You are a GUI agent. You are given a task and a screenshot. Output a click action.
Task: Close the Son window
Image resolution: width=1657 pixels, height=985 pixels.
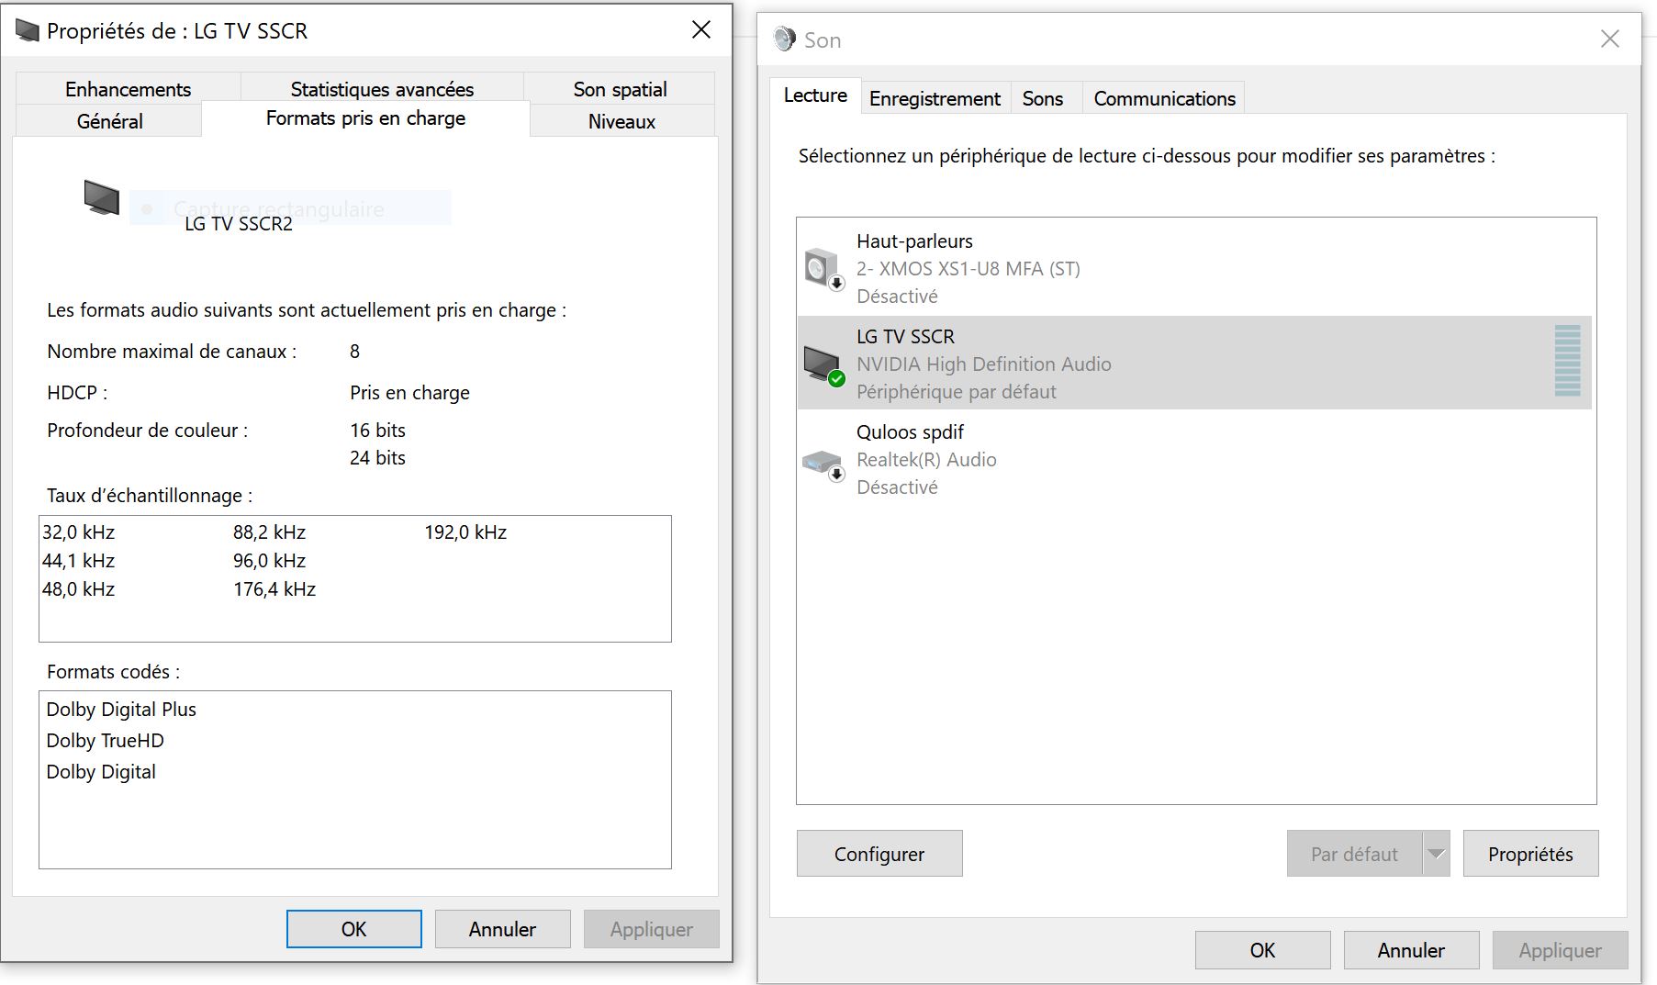[1610, 39]
